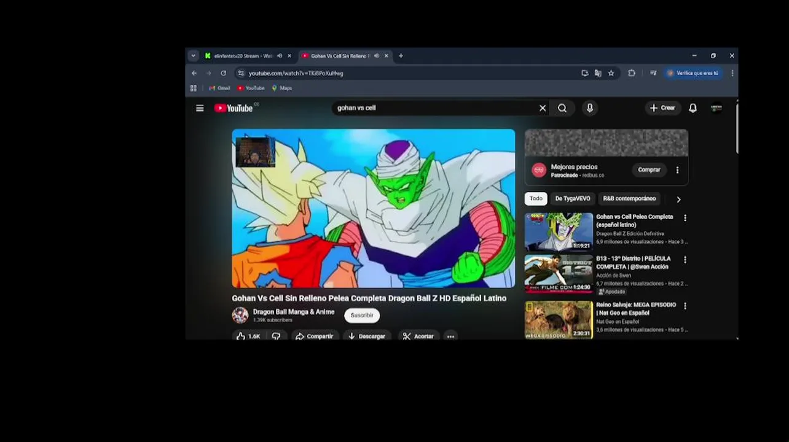Screen dimensions: 789x442
Task: Start voice search with the microphone
Action: (590, 108)
